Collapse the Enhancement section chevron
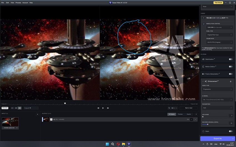 (x=203, y=81)
